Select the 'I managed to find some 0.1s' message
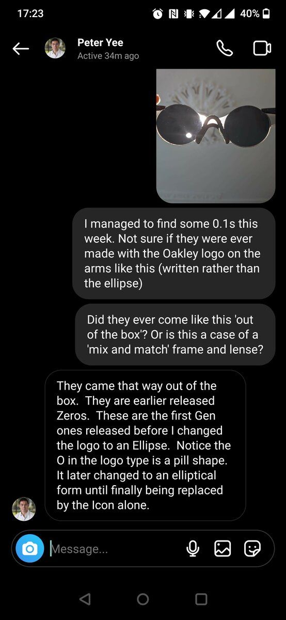 point(174,253)
